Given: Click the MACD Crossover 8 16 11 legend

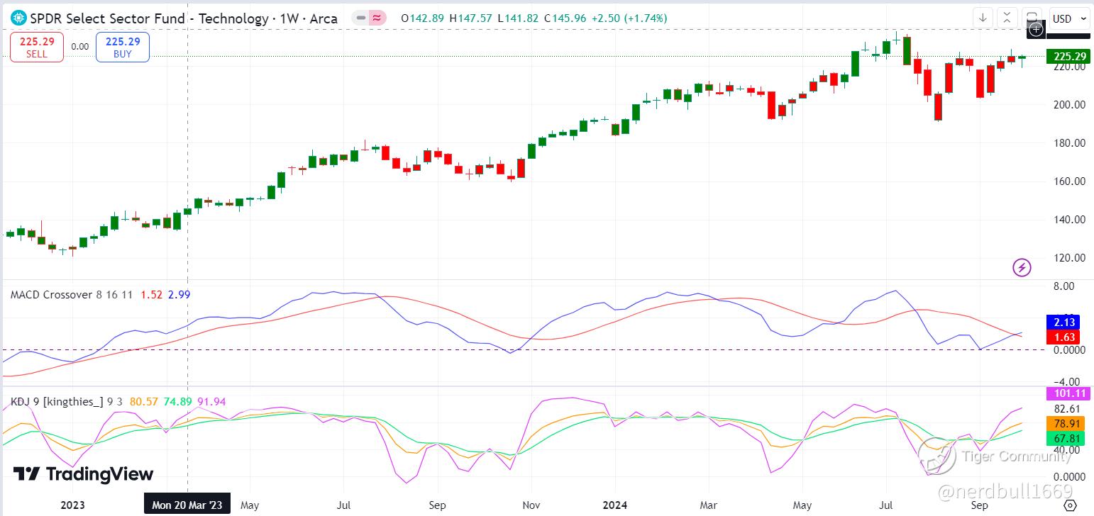Looking at the screenshot, I should (x=72, y=294).
